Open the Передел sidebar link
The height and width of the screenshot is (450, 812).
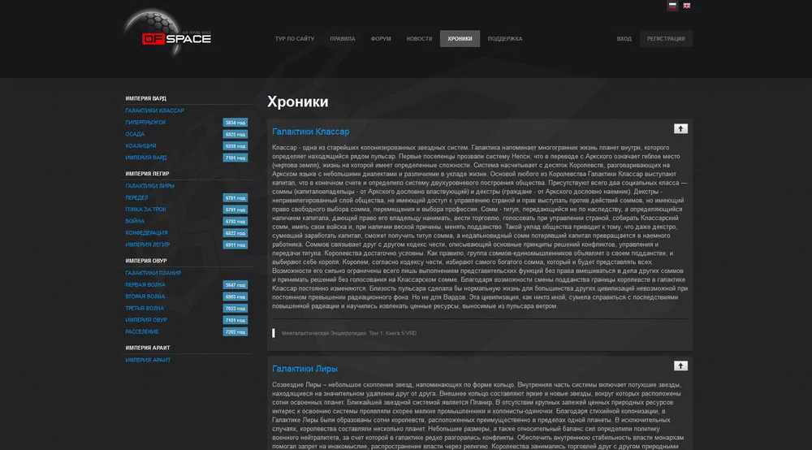point(136,197)
